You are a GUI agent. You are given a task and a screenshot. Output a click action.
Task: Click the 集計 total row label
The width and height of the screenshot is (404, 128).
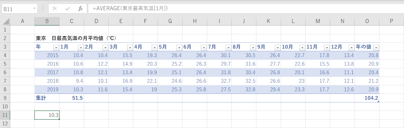[x=47, y=98]
